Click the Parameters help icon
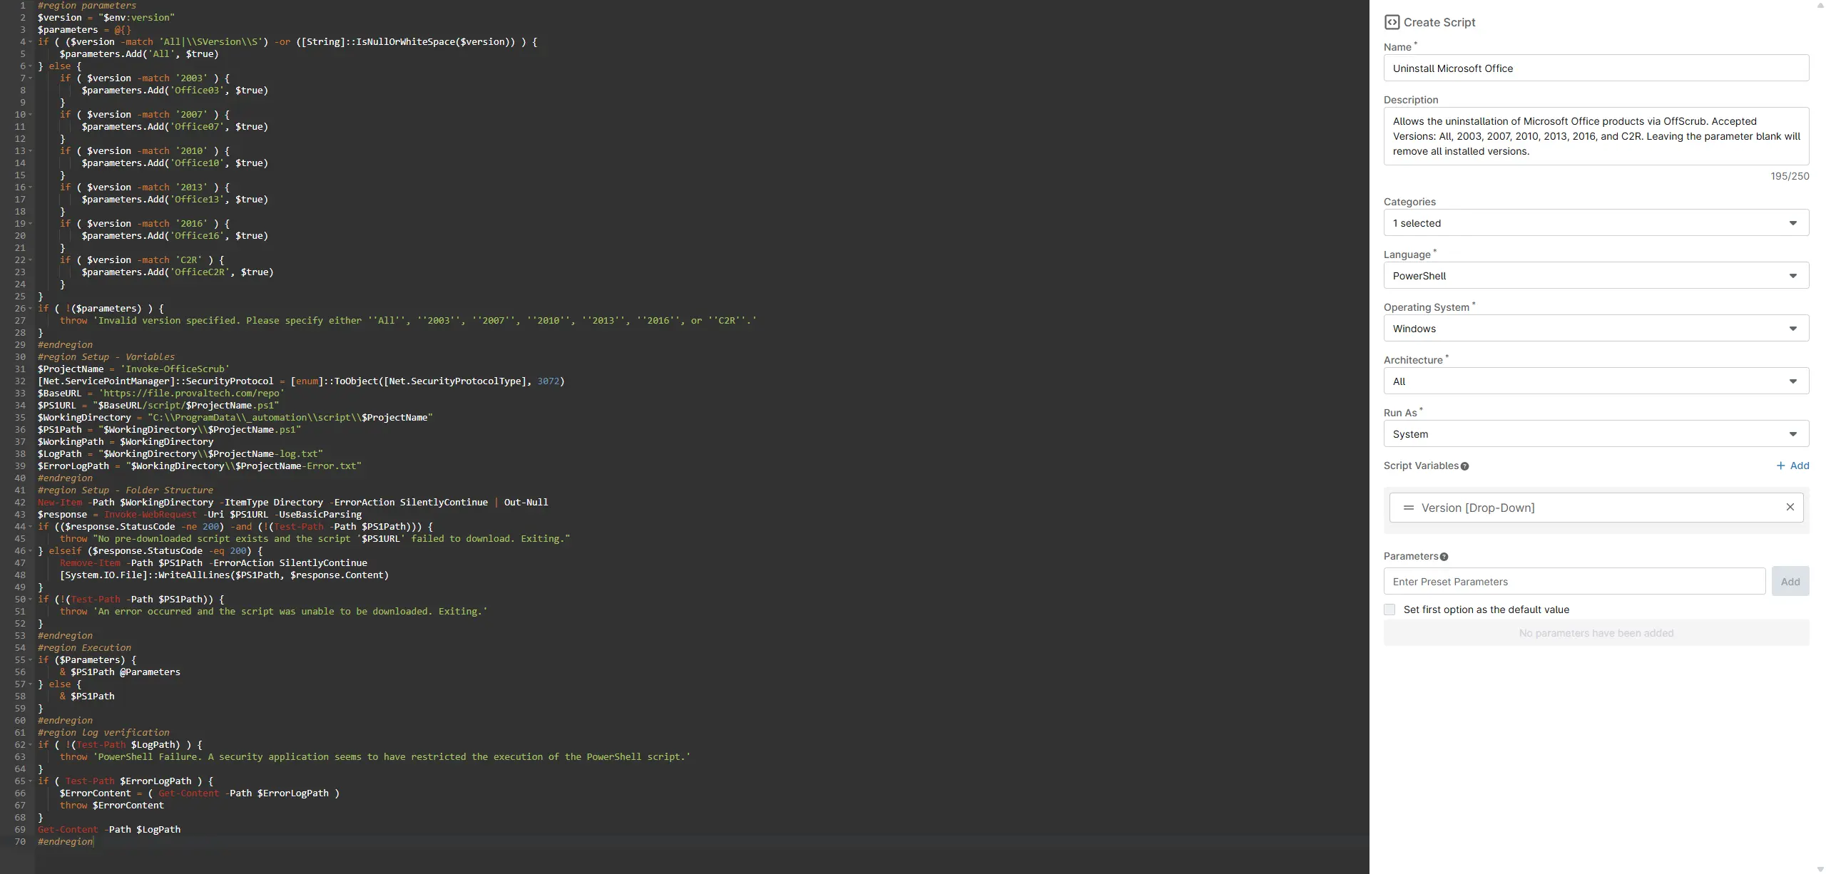Viewport: 1826px width, 874px height. coord(1444,557)
